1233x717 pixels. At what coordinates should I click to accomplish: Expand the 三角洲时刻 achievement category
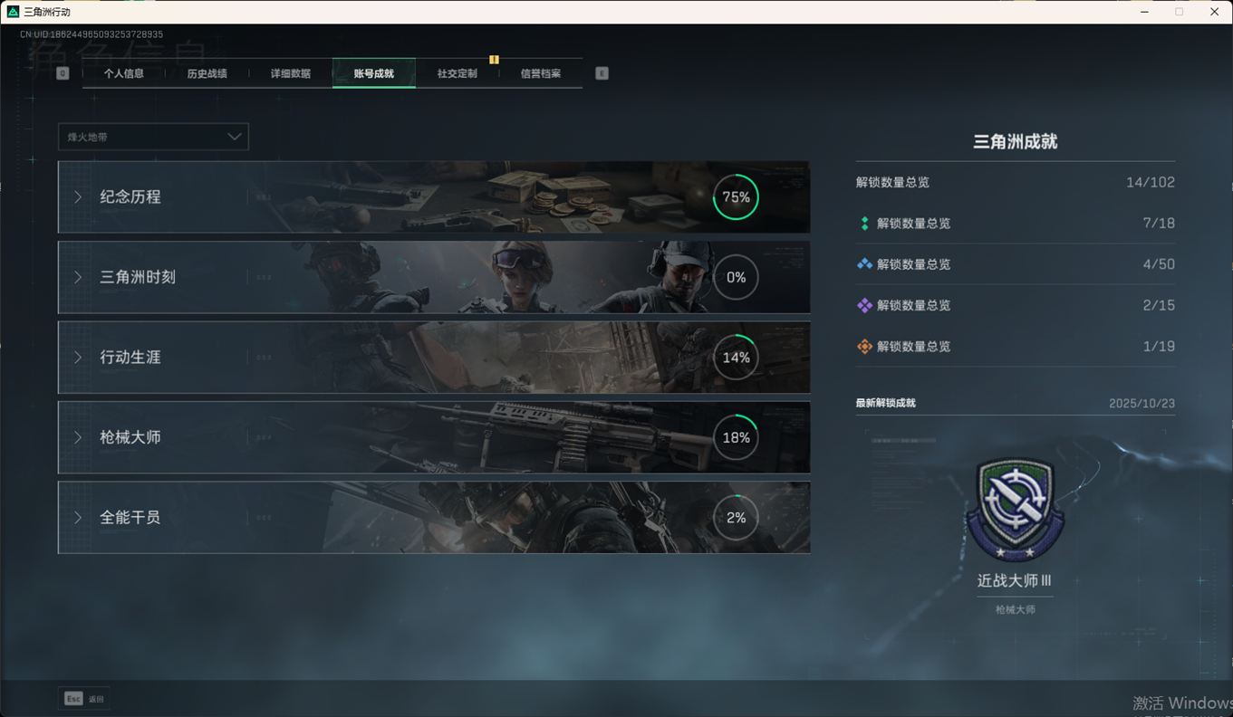coord(434,277)
